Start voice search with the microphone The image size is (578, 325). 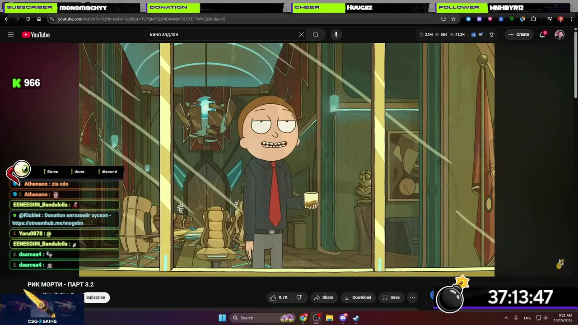(x=336, y=34)
